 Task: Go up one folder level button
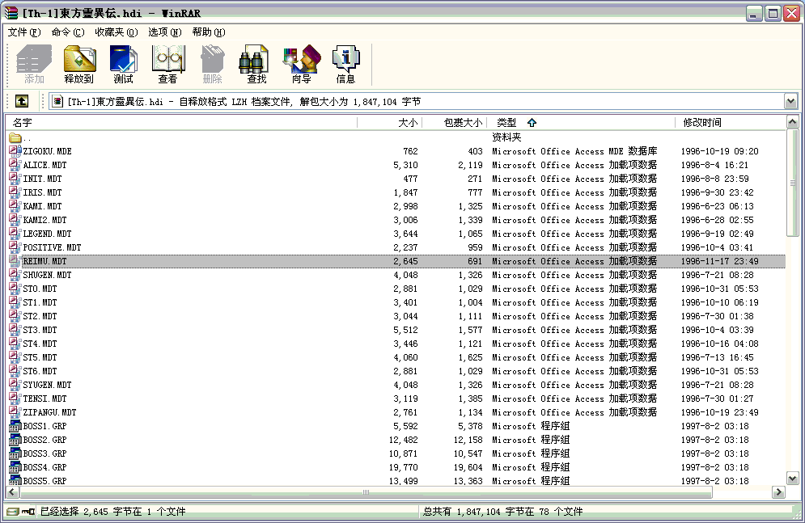(22, 101)
